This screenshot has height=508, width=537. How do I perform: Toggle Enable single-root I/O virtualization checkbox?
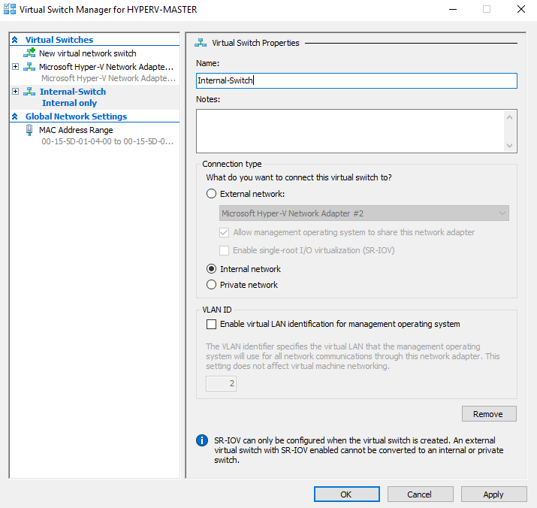(x=224, y=250)
